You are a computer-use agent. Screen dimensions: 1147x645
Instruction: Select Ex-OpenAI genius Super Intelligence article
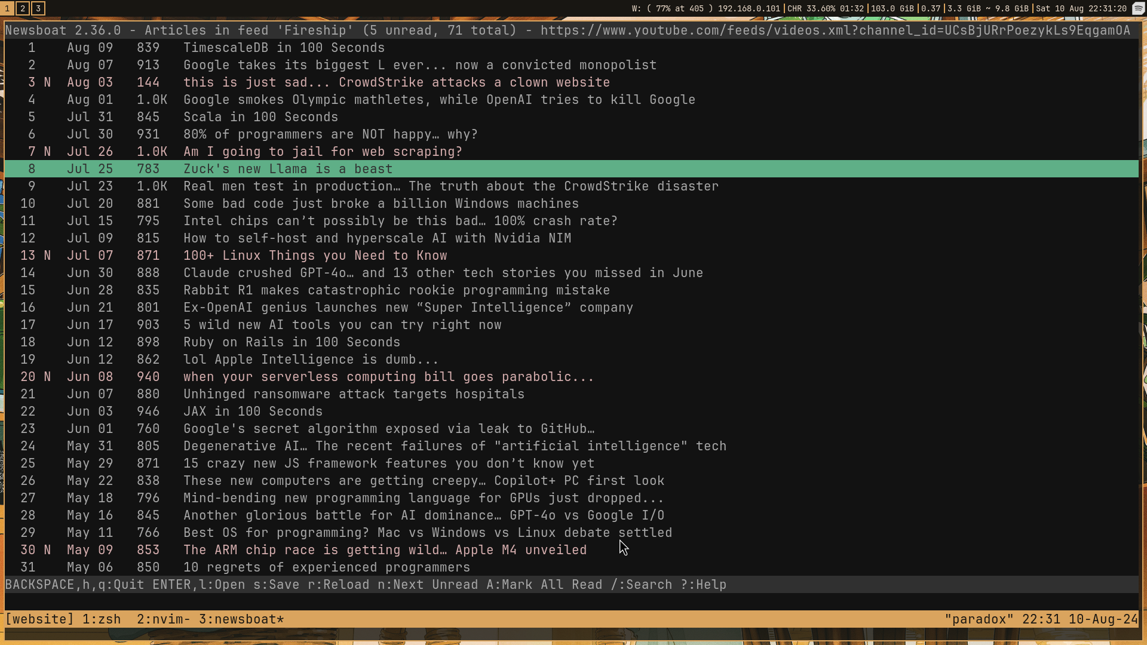pyautogui.click(x=571, y=308)
